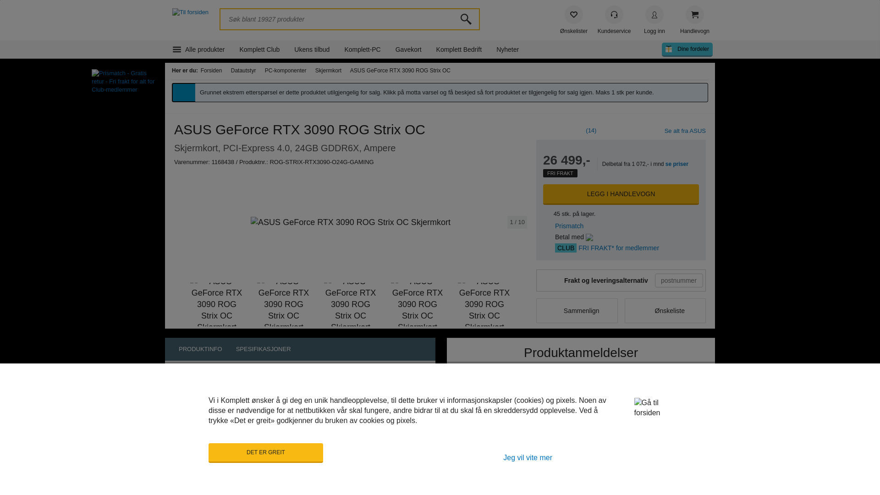The image size is (880, 495).
Task: Click the search magnifier icon
Action: point(466,19)
